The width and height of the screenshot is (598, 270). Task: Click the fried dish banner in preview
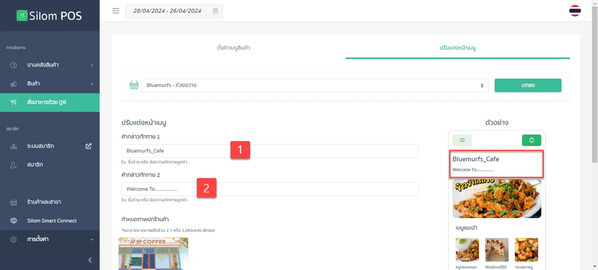[x=497, y=199]
